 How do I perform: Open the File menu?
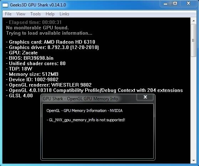[x=8, y=14]
